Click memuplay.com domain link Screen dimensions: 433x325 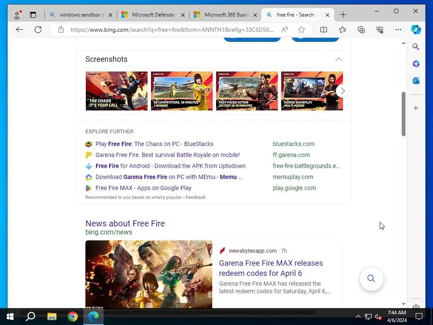coord(293,177)
